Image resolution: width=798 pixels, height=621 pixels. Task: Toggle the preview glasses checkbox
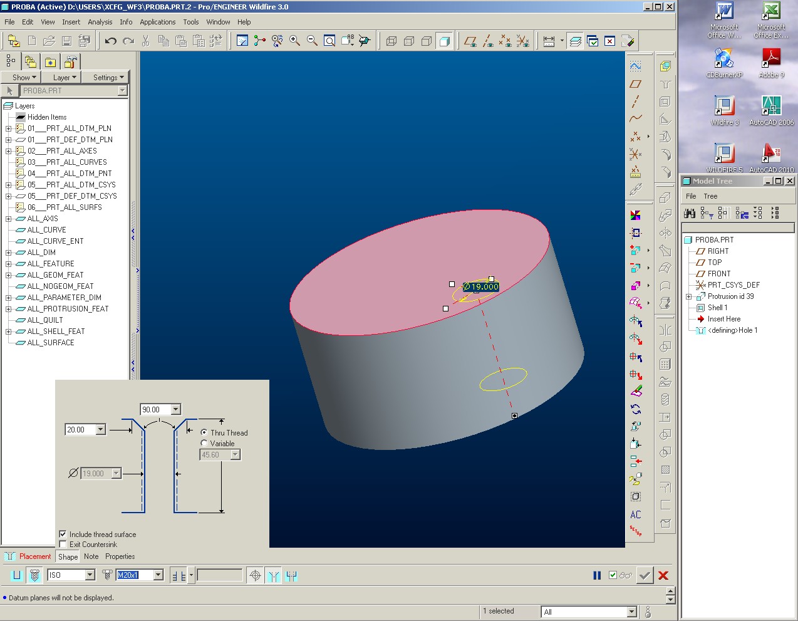tap(613, 575)
